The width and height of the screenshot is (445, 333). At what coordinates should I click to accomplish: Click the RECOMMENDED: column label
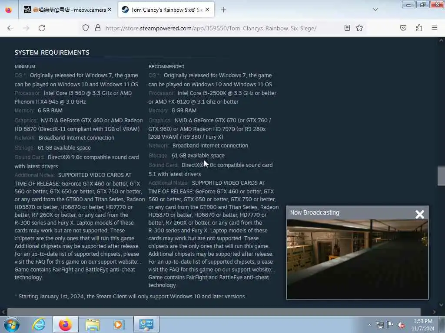click(x=167, y=66)
